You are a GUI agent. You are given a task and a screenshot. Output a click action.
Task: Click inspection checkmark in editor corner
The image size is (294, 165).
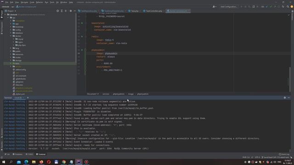click(x=289, y=15)
